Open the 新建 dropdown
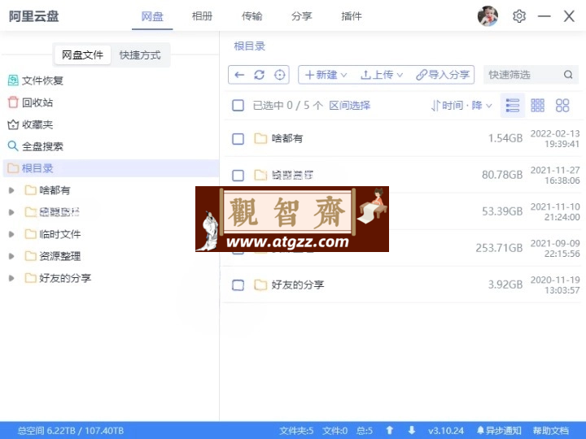586x439 pixels. coord(326,75)
